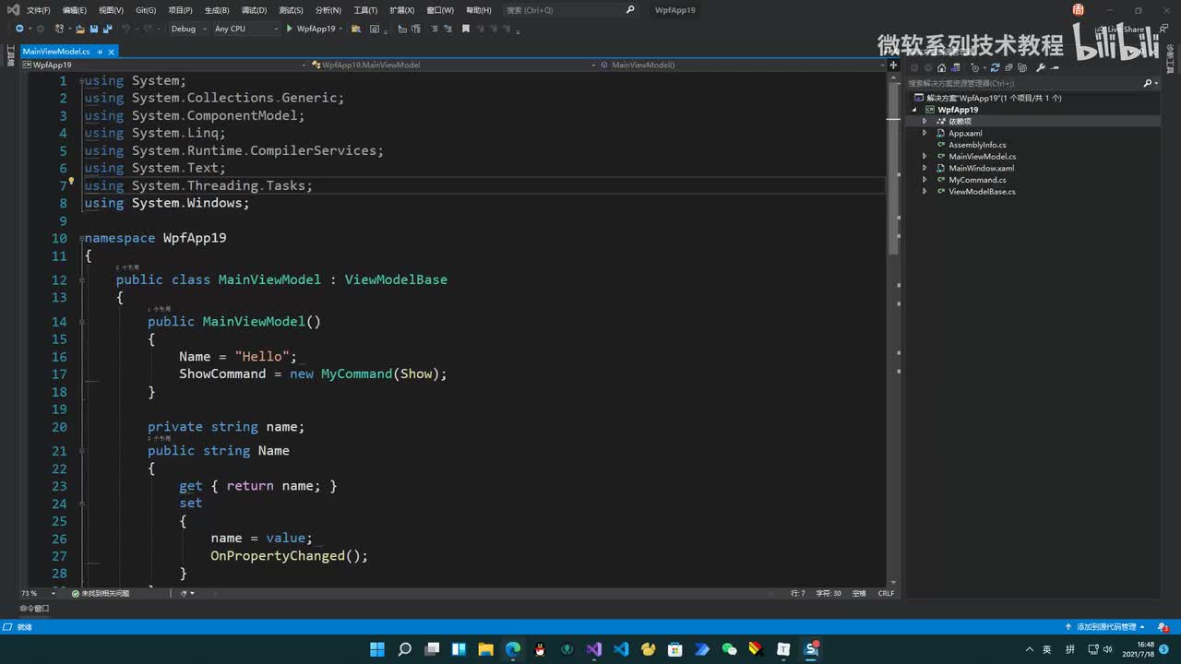Open the 扩展(X) menu
This screenshot has width=1181, height=664.
click(x=401, y=10)
